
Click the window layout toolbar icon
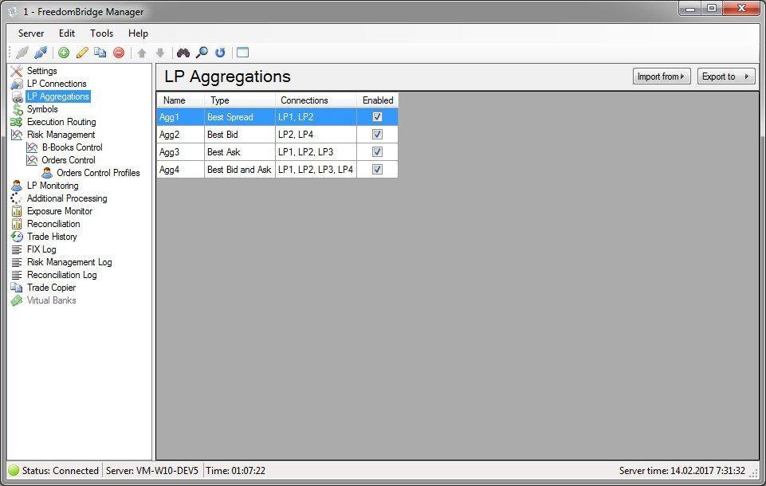click(x=242, y=53)
